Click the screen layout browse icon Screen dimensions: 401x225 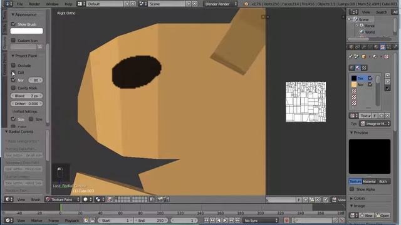pos(81,4)
